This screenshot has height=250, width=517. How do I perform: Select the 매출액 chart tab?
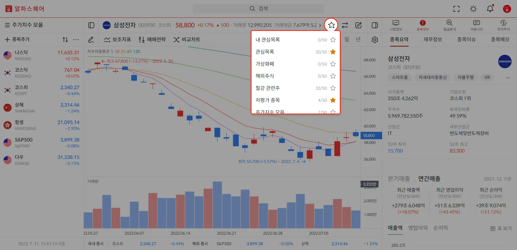click(x=395, y=228)
